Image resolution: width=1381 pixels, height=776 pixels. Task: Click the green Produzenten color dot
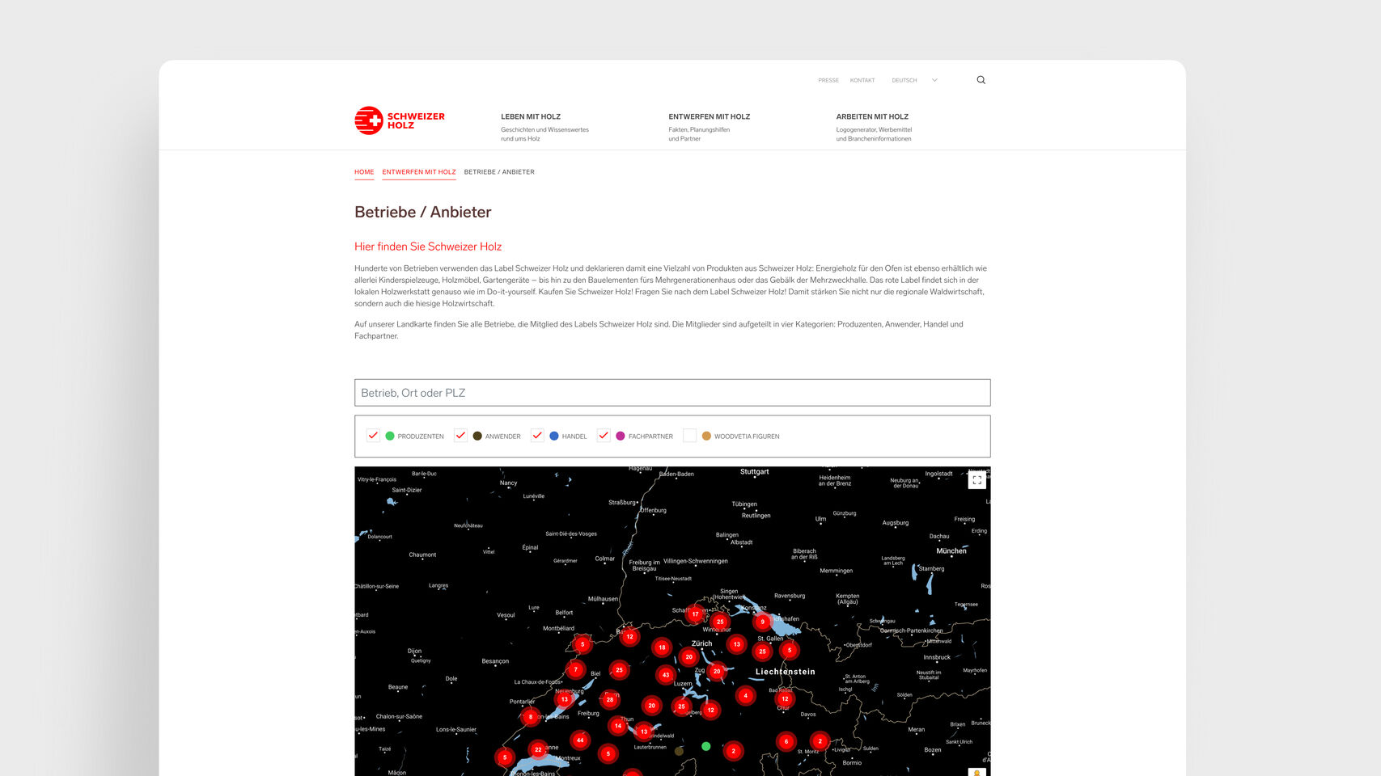click(x=390, y=436)
